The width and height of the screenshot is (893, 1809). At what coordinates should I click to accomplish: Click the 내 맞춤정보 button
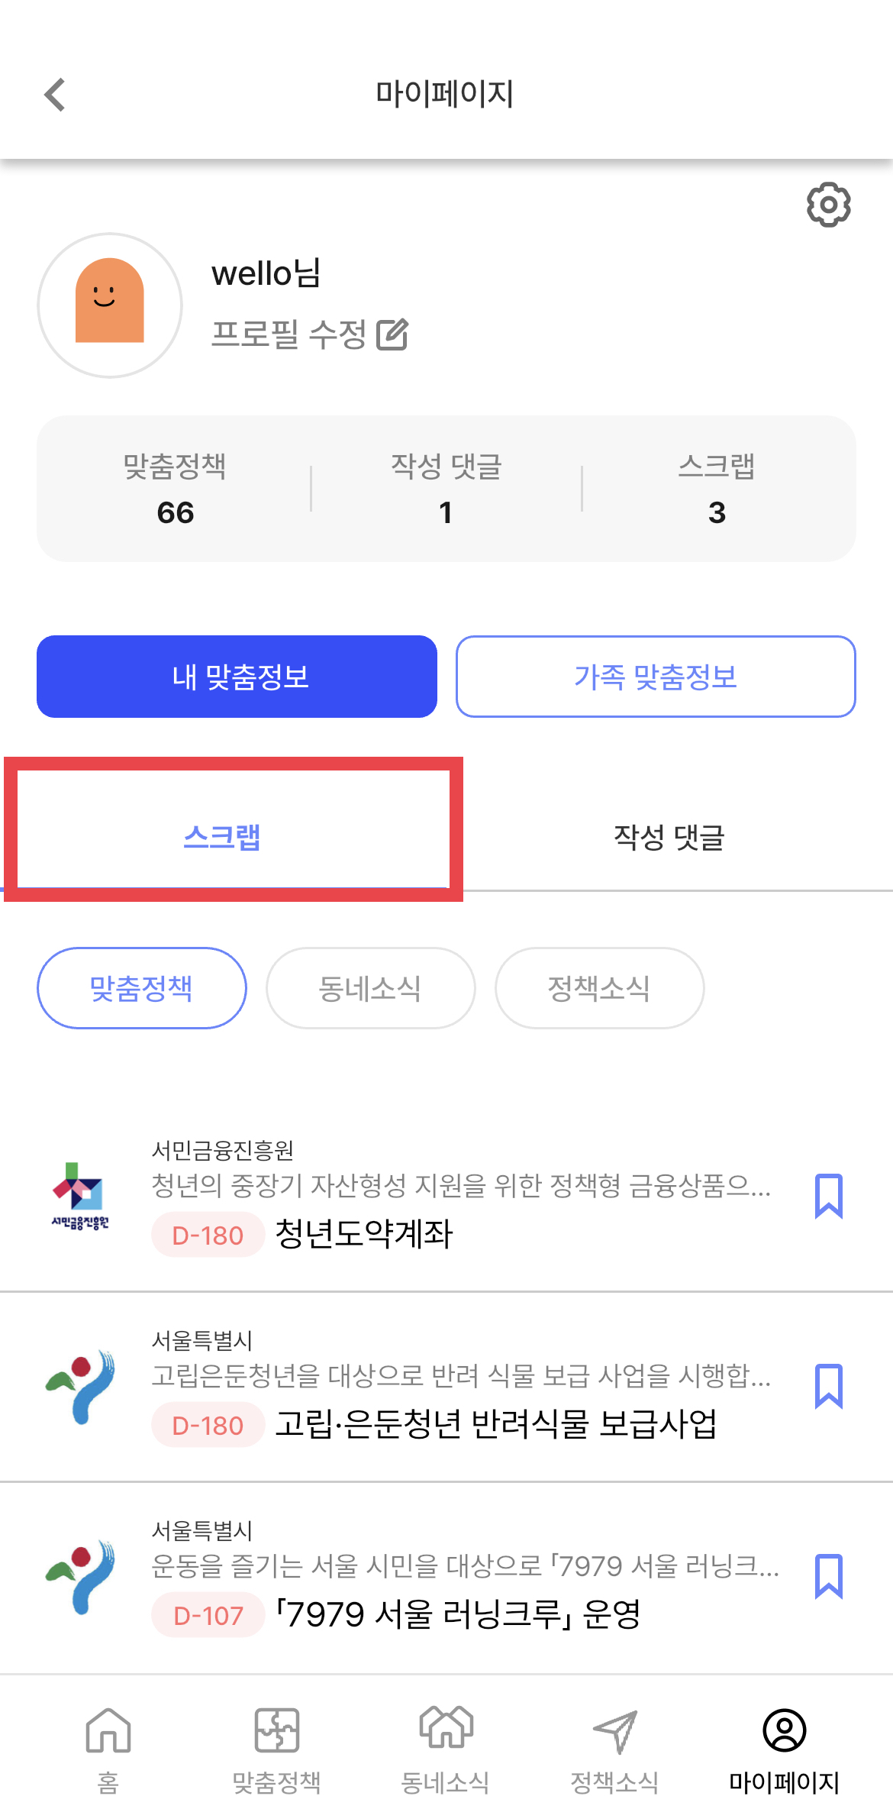click(x=237, y=677)
